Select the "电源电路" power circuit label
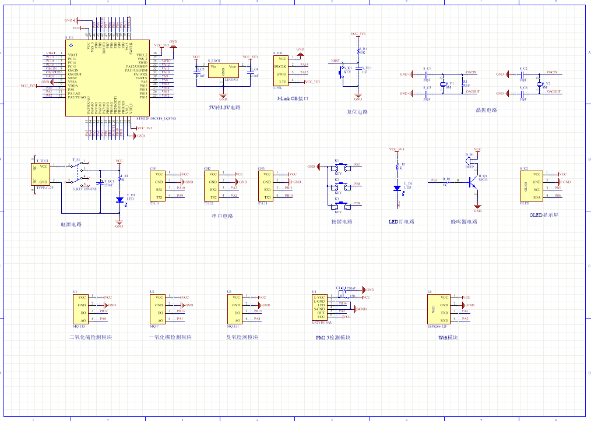 [x=71, y=224]
